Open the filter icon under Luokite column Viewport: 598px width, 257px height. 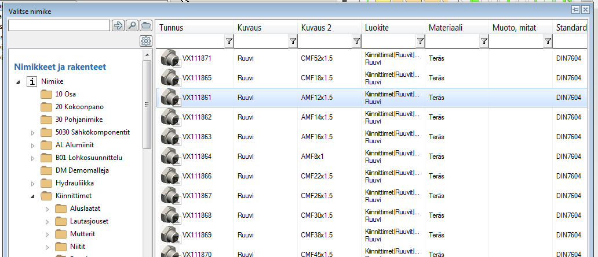pyautogui.click(x=420, y=41)
